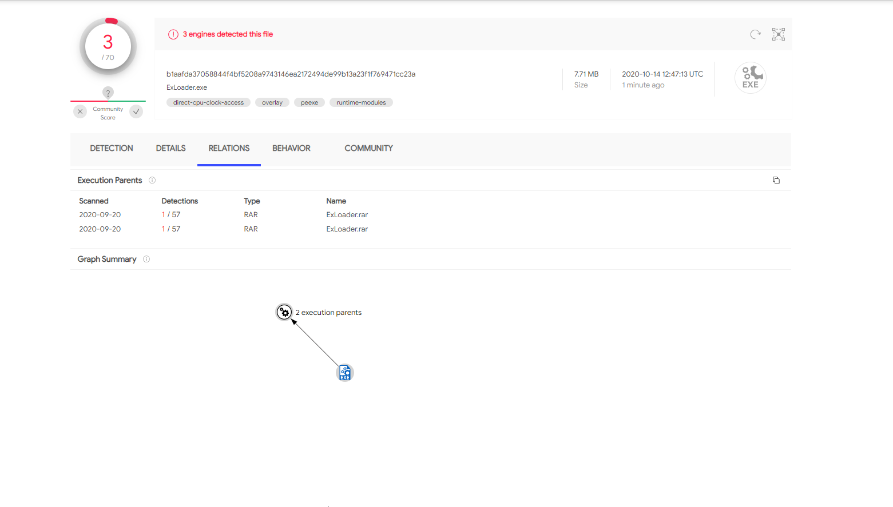Click the reanalyze file refresh icon

click(x=755, y=34)
